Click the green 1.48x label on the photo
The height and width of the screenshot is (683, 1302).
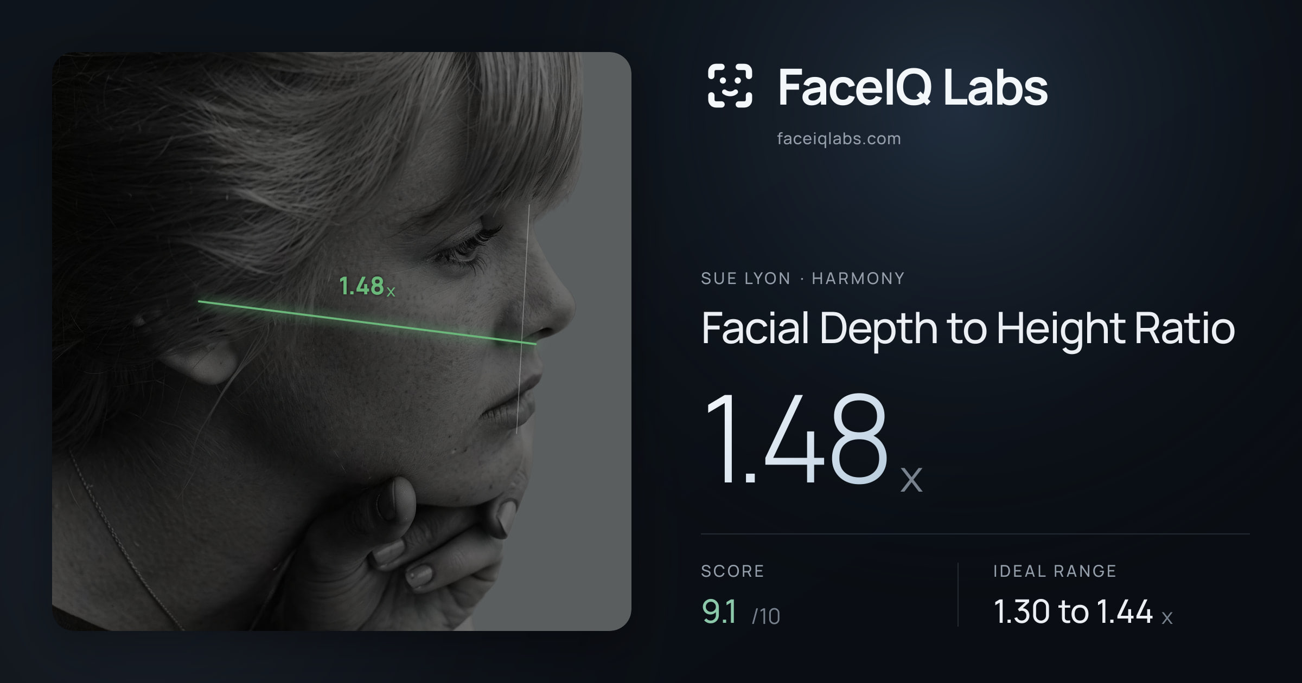[367, 286]
